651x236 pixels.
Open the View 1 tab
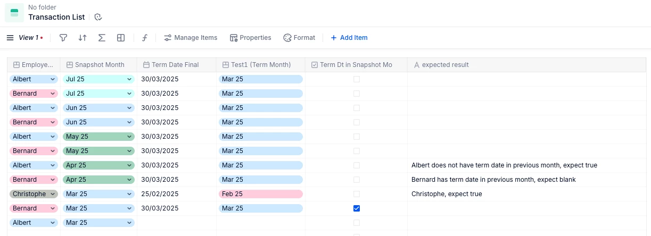pos(29,38)
